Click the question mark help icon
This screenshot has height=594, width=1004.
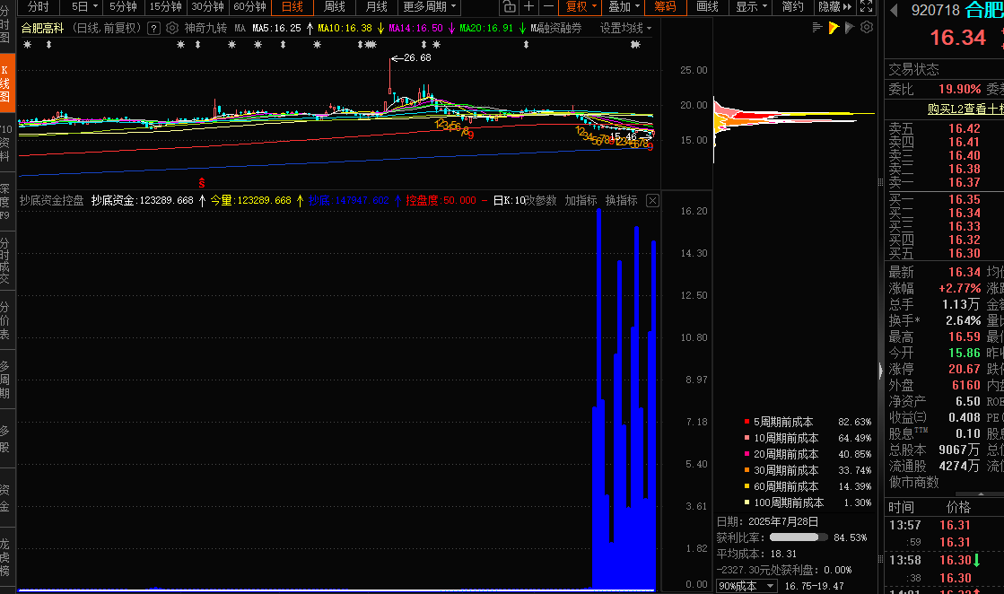click(153, 28)
